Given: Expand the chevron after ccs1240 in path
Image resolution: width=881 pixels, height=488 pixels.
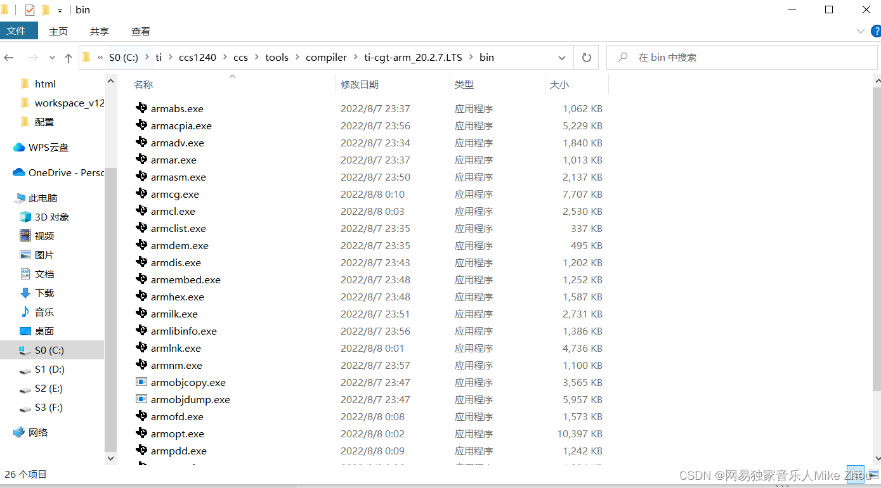Looking at the screenshot, I should pyautogui.click(x=225, y=57).
